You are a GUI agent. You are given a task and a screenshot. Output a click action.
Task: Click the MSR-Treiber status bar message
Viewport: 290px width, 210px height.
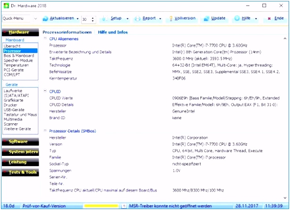(x=170, y=206)
